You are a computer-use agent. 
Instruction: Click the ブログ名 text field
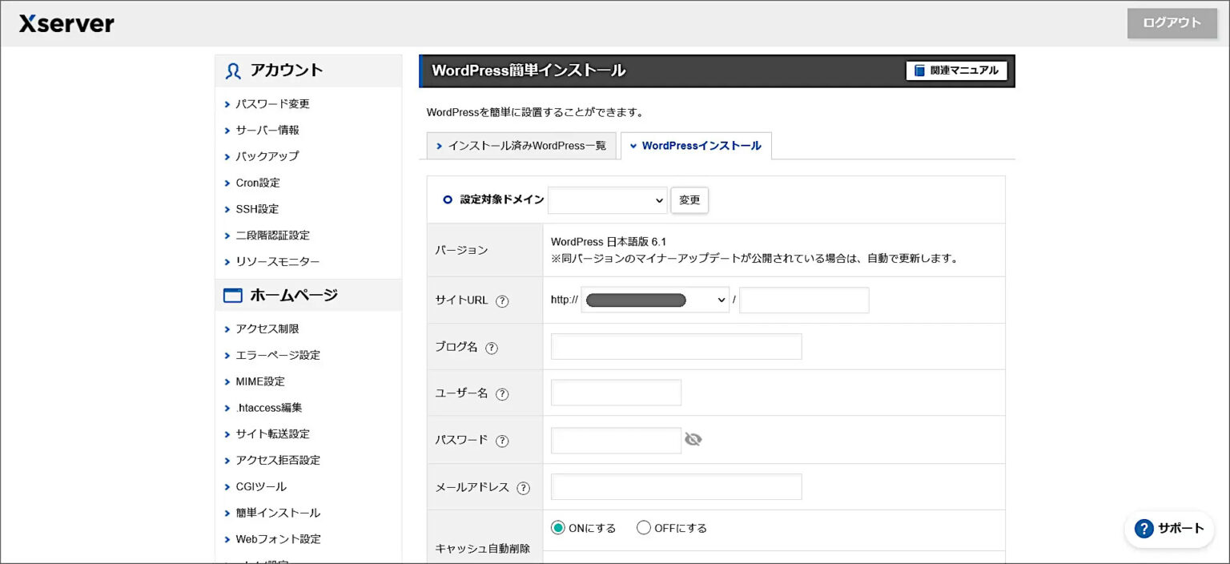point(676,347)
